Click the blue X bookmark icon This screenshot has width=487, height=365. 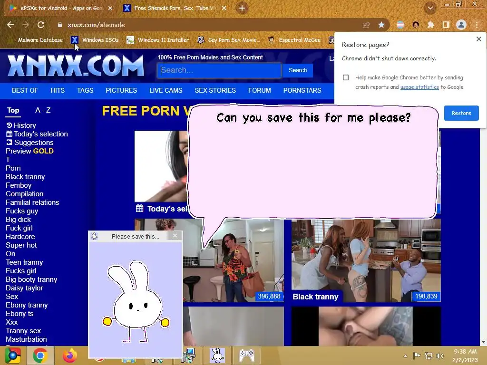[x=75, y=40]
